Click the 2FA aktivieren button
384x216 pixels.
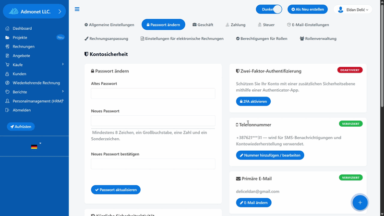click(x=253, y=101)
